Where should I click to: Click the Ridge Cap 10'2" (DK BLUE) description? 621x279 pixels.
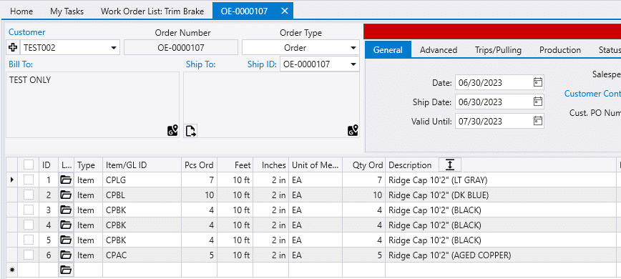(x=439, y=195)
